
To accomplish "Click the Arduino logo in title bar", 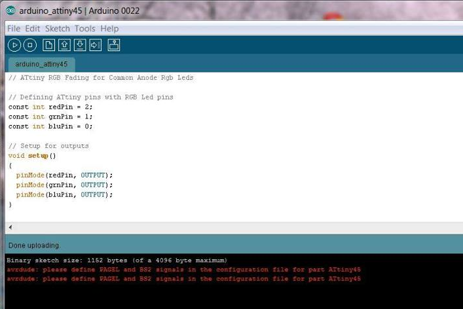I will pyautogui.click(x=10, y=10).
